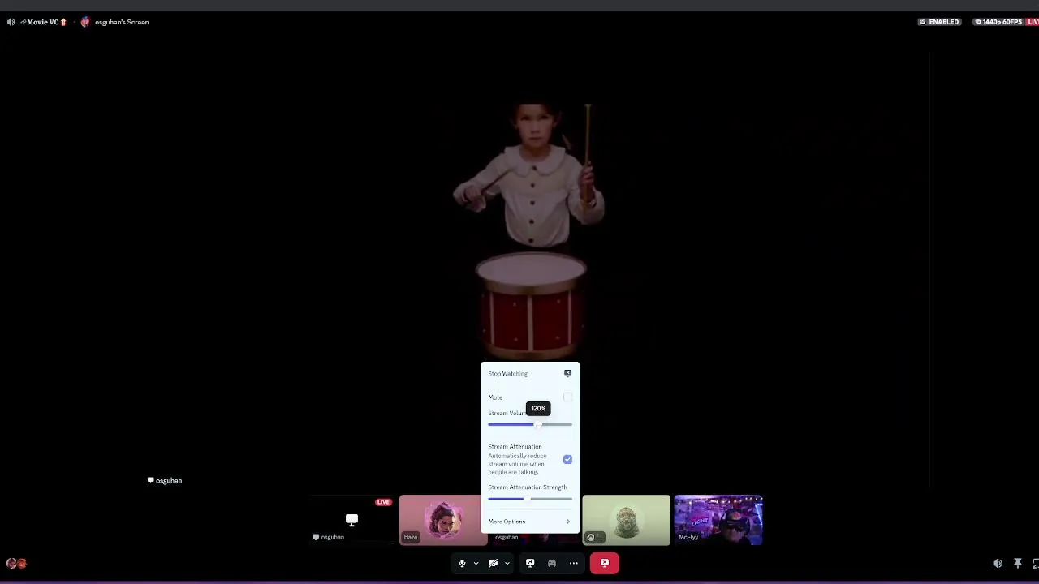Click the red disconnect call button
1039x584 pixels.
(x=605, y=563)
